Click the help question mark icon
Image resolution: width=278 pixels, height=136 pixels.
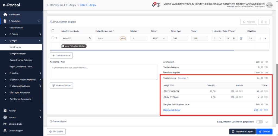(x=159, y=5)
